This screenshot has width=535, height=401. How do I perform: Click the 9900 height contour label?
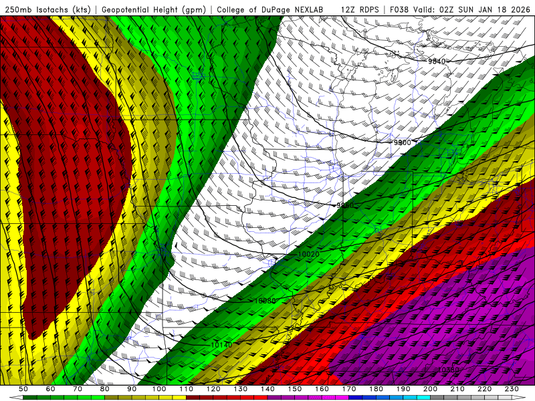coord(403,142)
